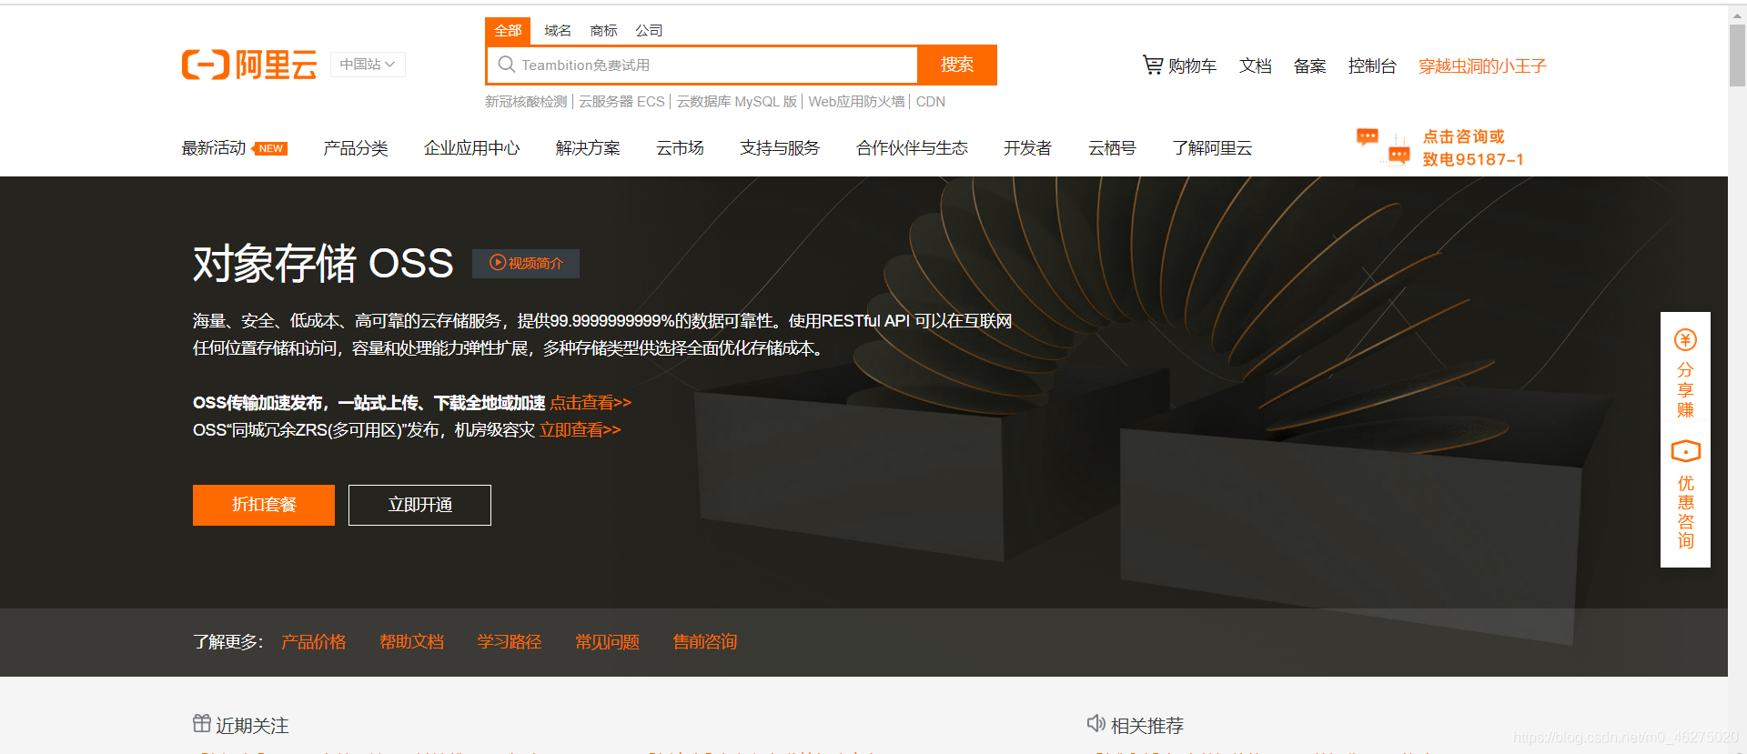Open the 帮助文档 link
This screenshot has height=754, width=1747.
tap(412, 642)
